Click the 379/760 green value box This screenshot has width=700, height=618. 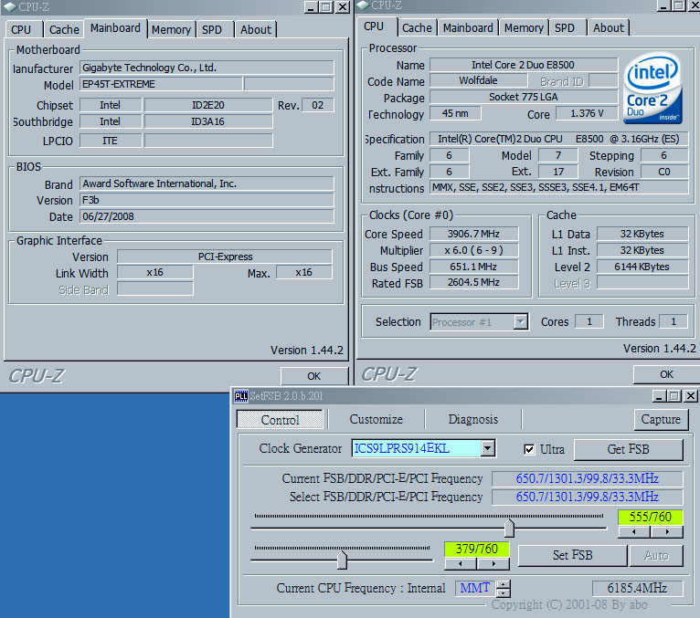click(x=477, y=549)
